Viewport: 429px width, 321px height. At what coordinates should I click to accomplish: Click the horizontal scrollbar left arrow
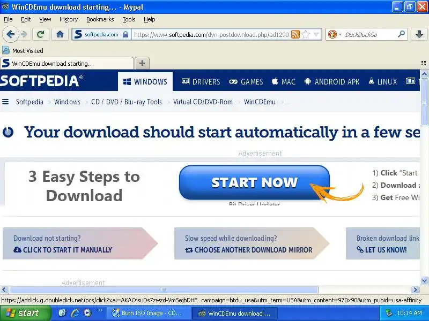[4, 289]
